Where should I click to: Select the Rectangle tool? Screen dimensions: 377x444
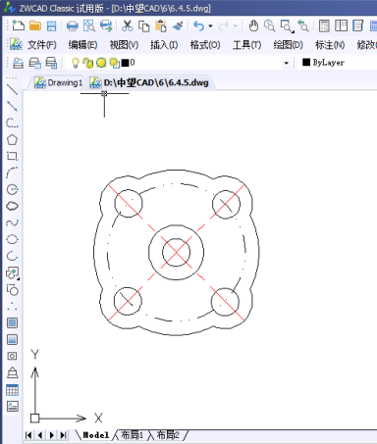click(x=12, y=156)
